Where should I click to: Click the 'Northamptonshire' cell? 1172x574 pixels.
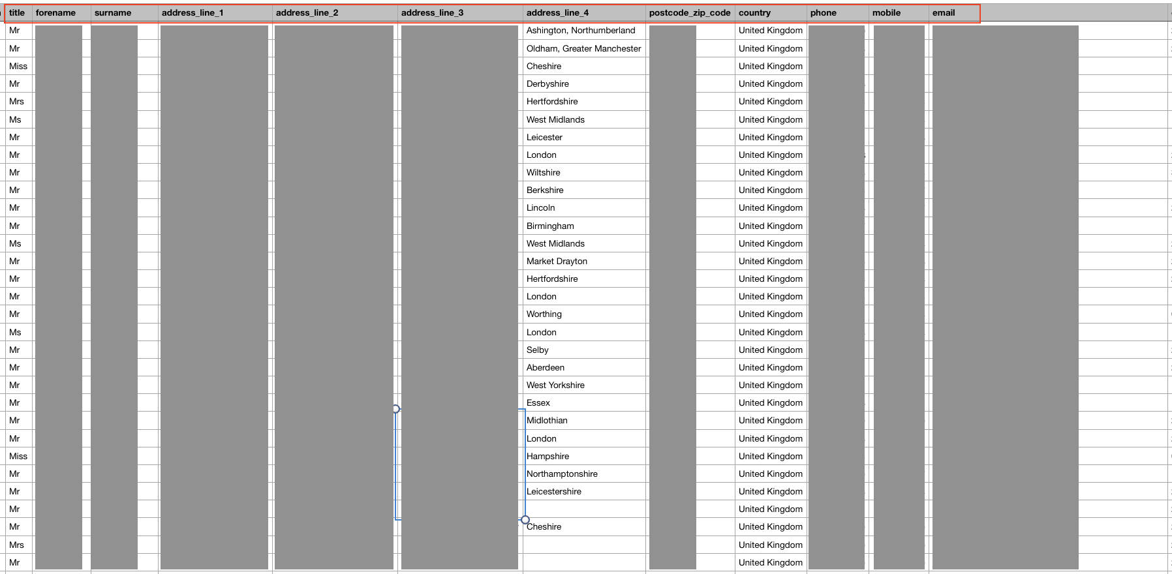(x=585, y=474)
